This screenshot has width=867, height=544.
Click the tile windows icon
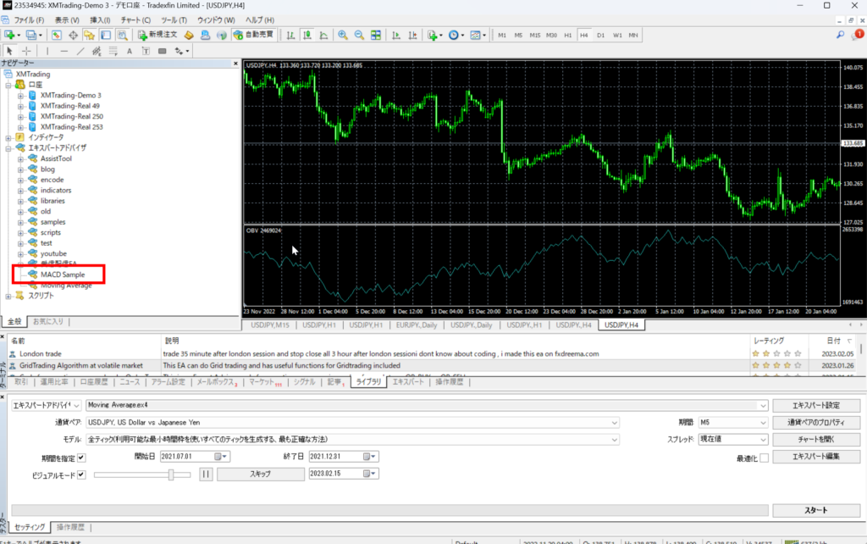[x=376, y=35]
